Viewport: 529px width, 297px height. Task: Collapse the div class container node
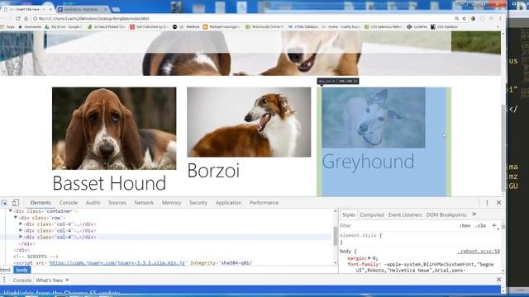click(11, 211)
